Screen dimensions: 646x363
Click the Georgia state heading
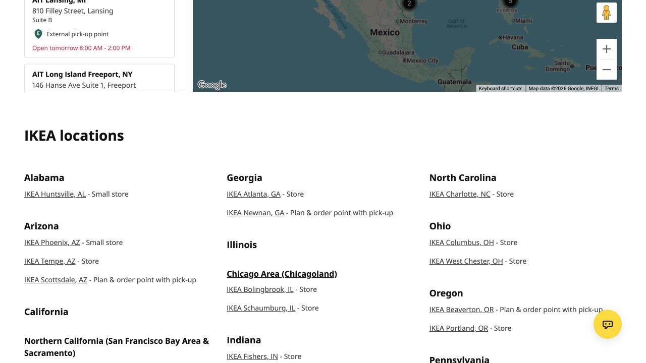[244, 177]
